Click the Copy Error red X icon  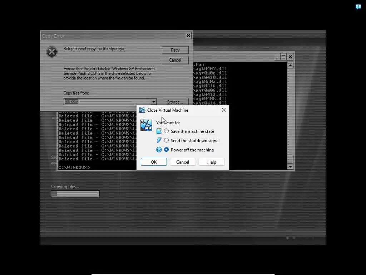tap(52, 52)
